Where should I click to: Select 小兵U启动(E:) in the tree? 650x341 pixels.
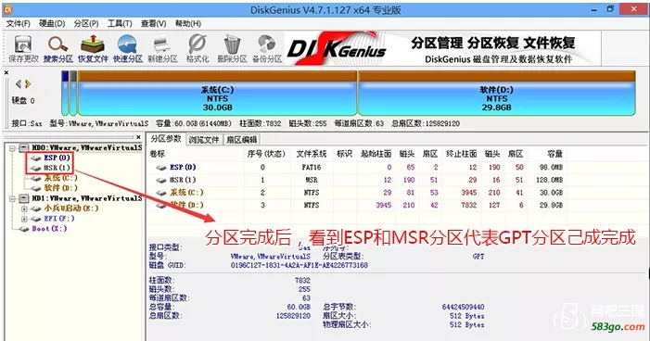pos(71,208)
